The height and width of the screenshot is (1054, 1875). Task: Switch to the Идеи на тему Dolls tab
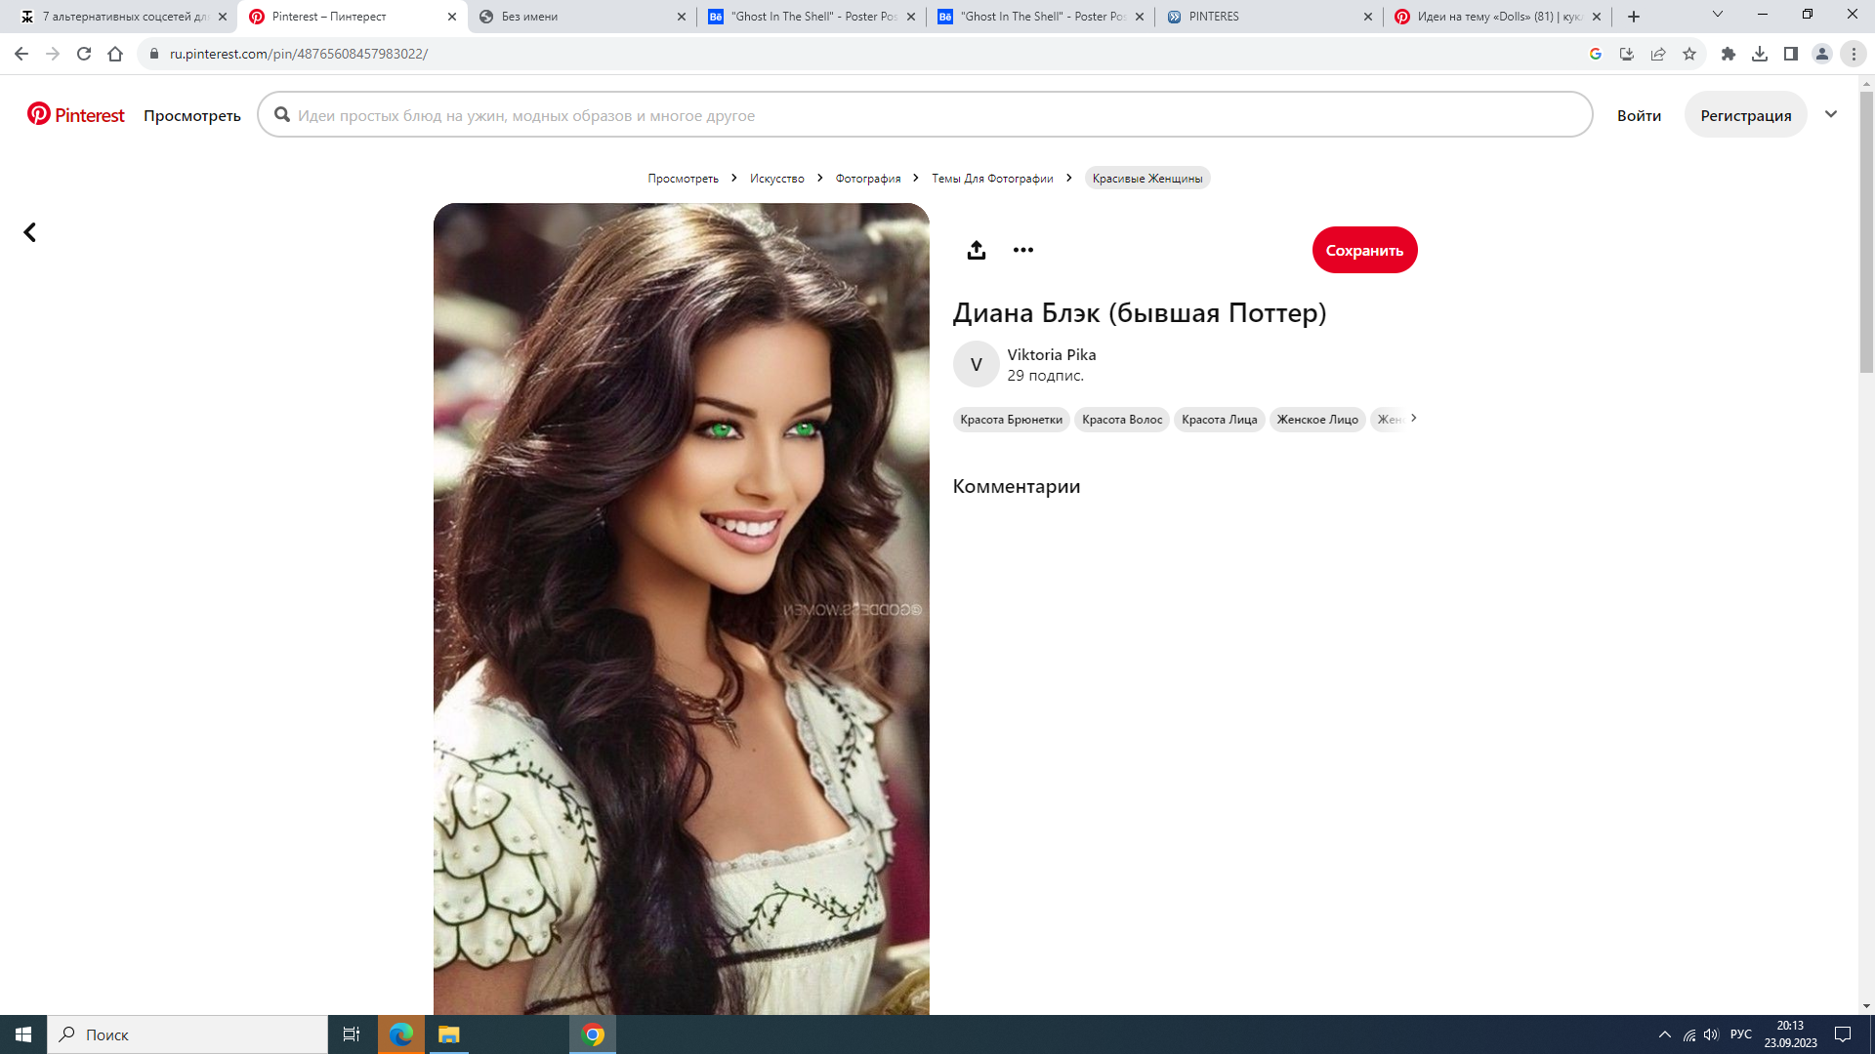[x=1498, y=17]
